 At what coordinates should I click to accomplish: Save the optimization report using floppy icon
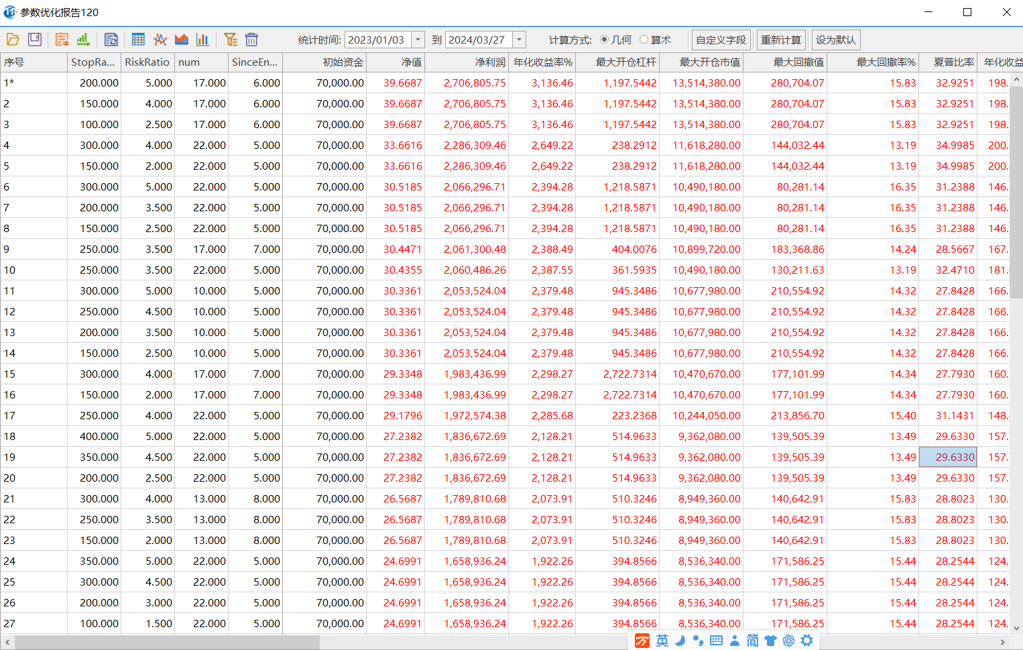(35, 40)
